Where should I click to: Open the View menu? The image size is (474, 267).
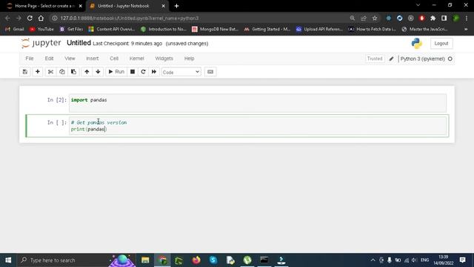click(x=70, y=59)
